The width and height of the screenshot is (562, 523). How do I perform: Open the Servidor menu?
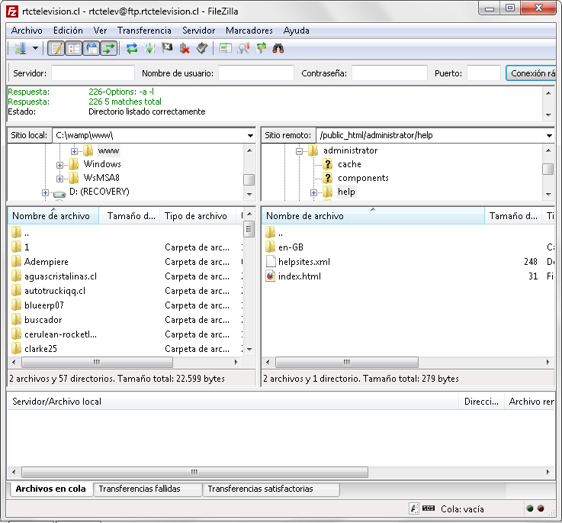(199, 31)
